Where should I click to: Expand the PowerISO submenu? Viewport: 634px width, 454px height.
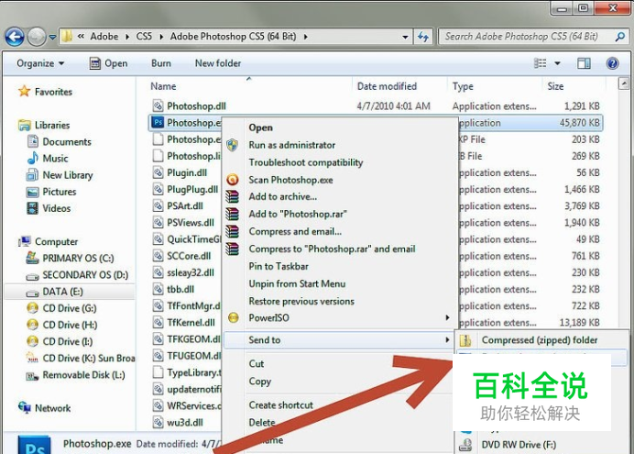click(341, 318)
